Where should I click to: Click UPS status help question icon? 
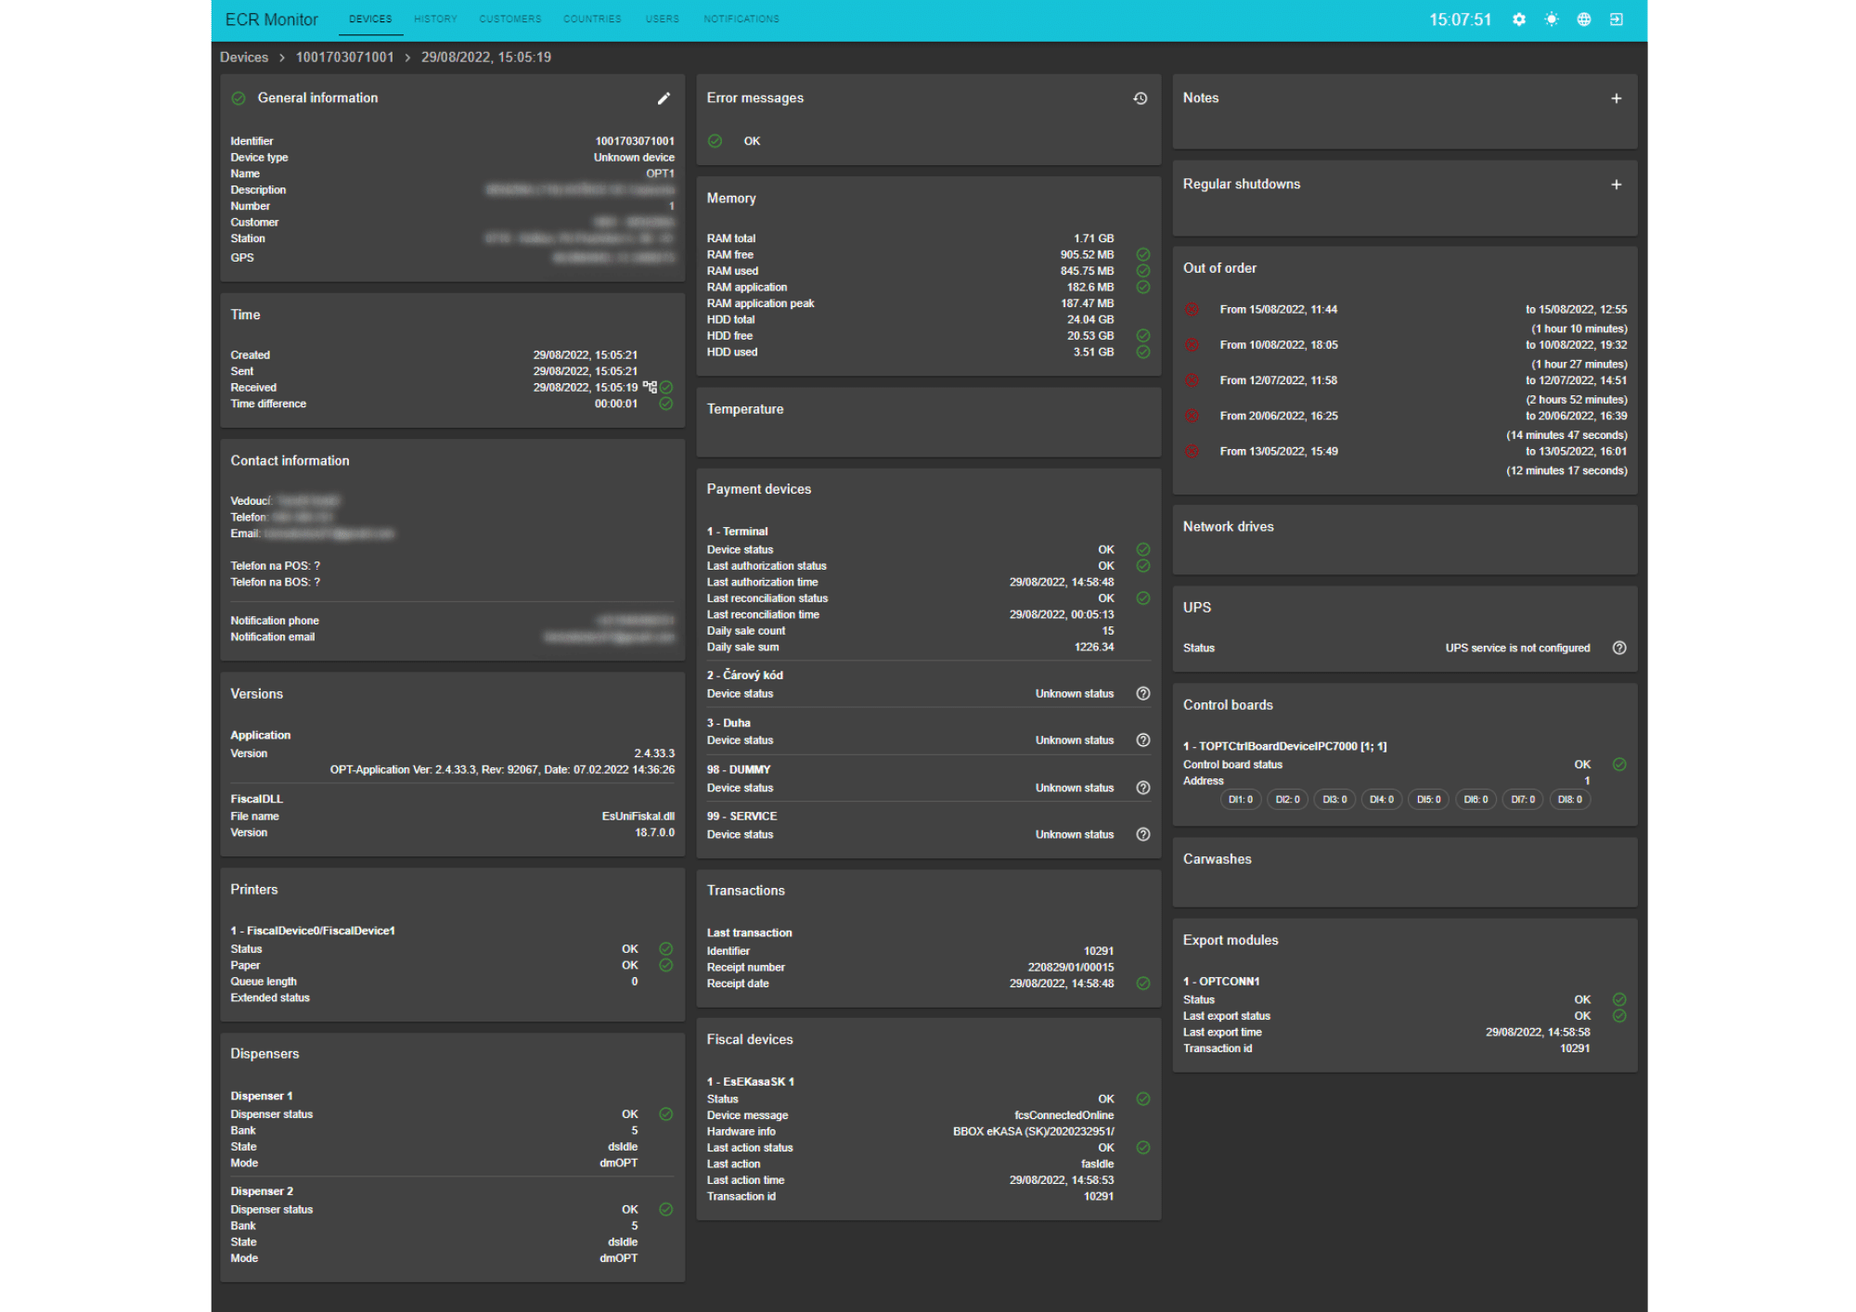[x=1619, y=648]
